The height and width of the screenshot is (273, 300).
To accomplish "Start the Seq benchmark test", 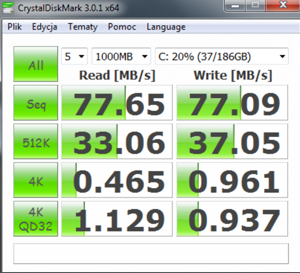I will [36, 103].
